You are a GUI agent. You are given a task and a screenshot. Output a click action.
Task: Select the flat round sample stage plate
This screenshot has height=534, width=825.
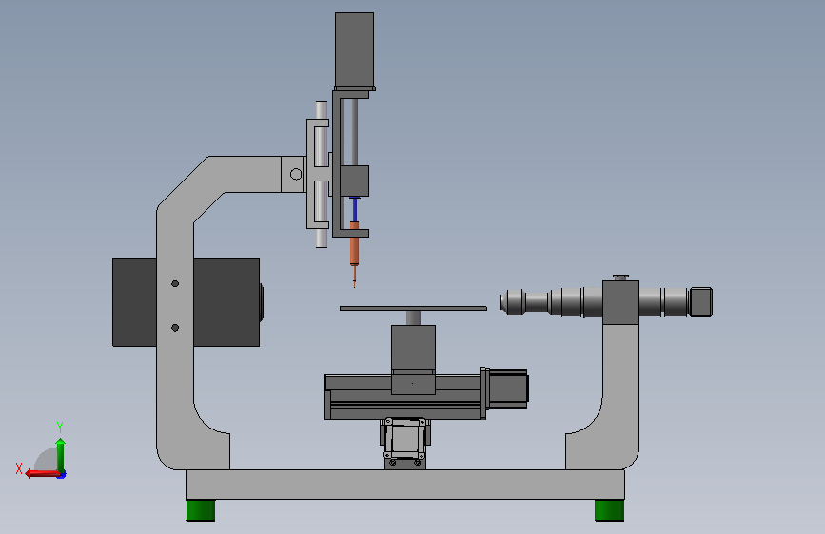tap(413, 309)
